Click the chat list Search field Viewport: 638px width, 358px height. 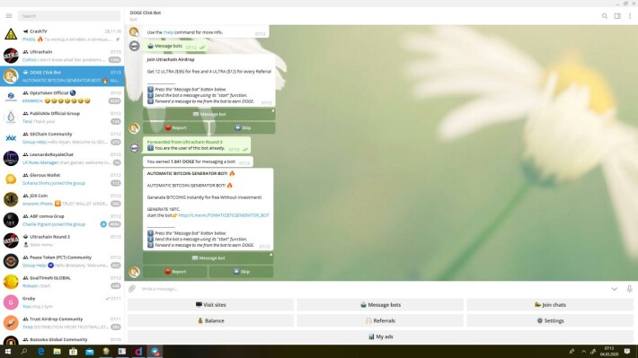[69, 16]
